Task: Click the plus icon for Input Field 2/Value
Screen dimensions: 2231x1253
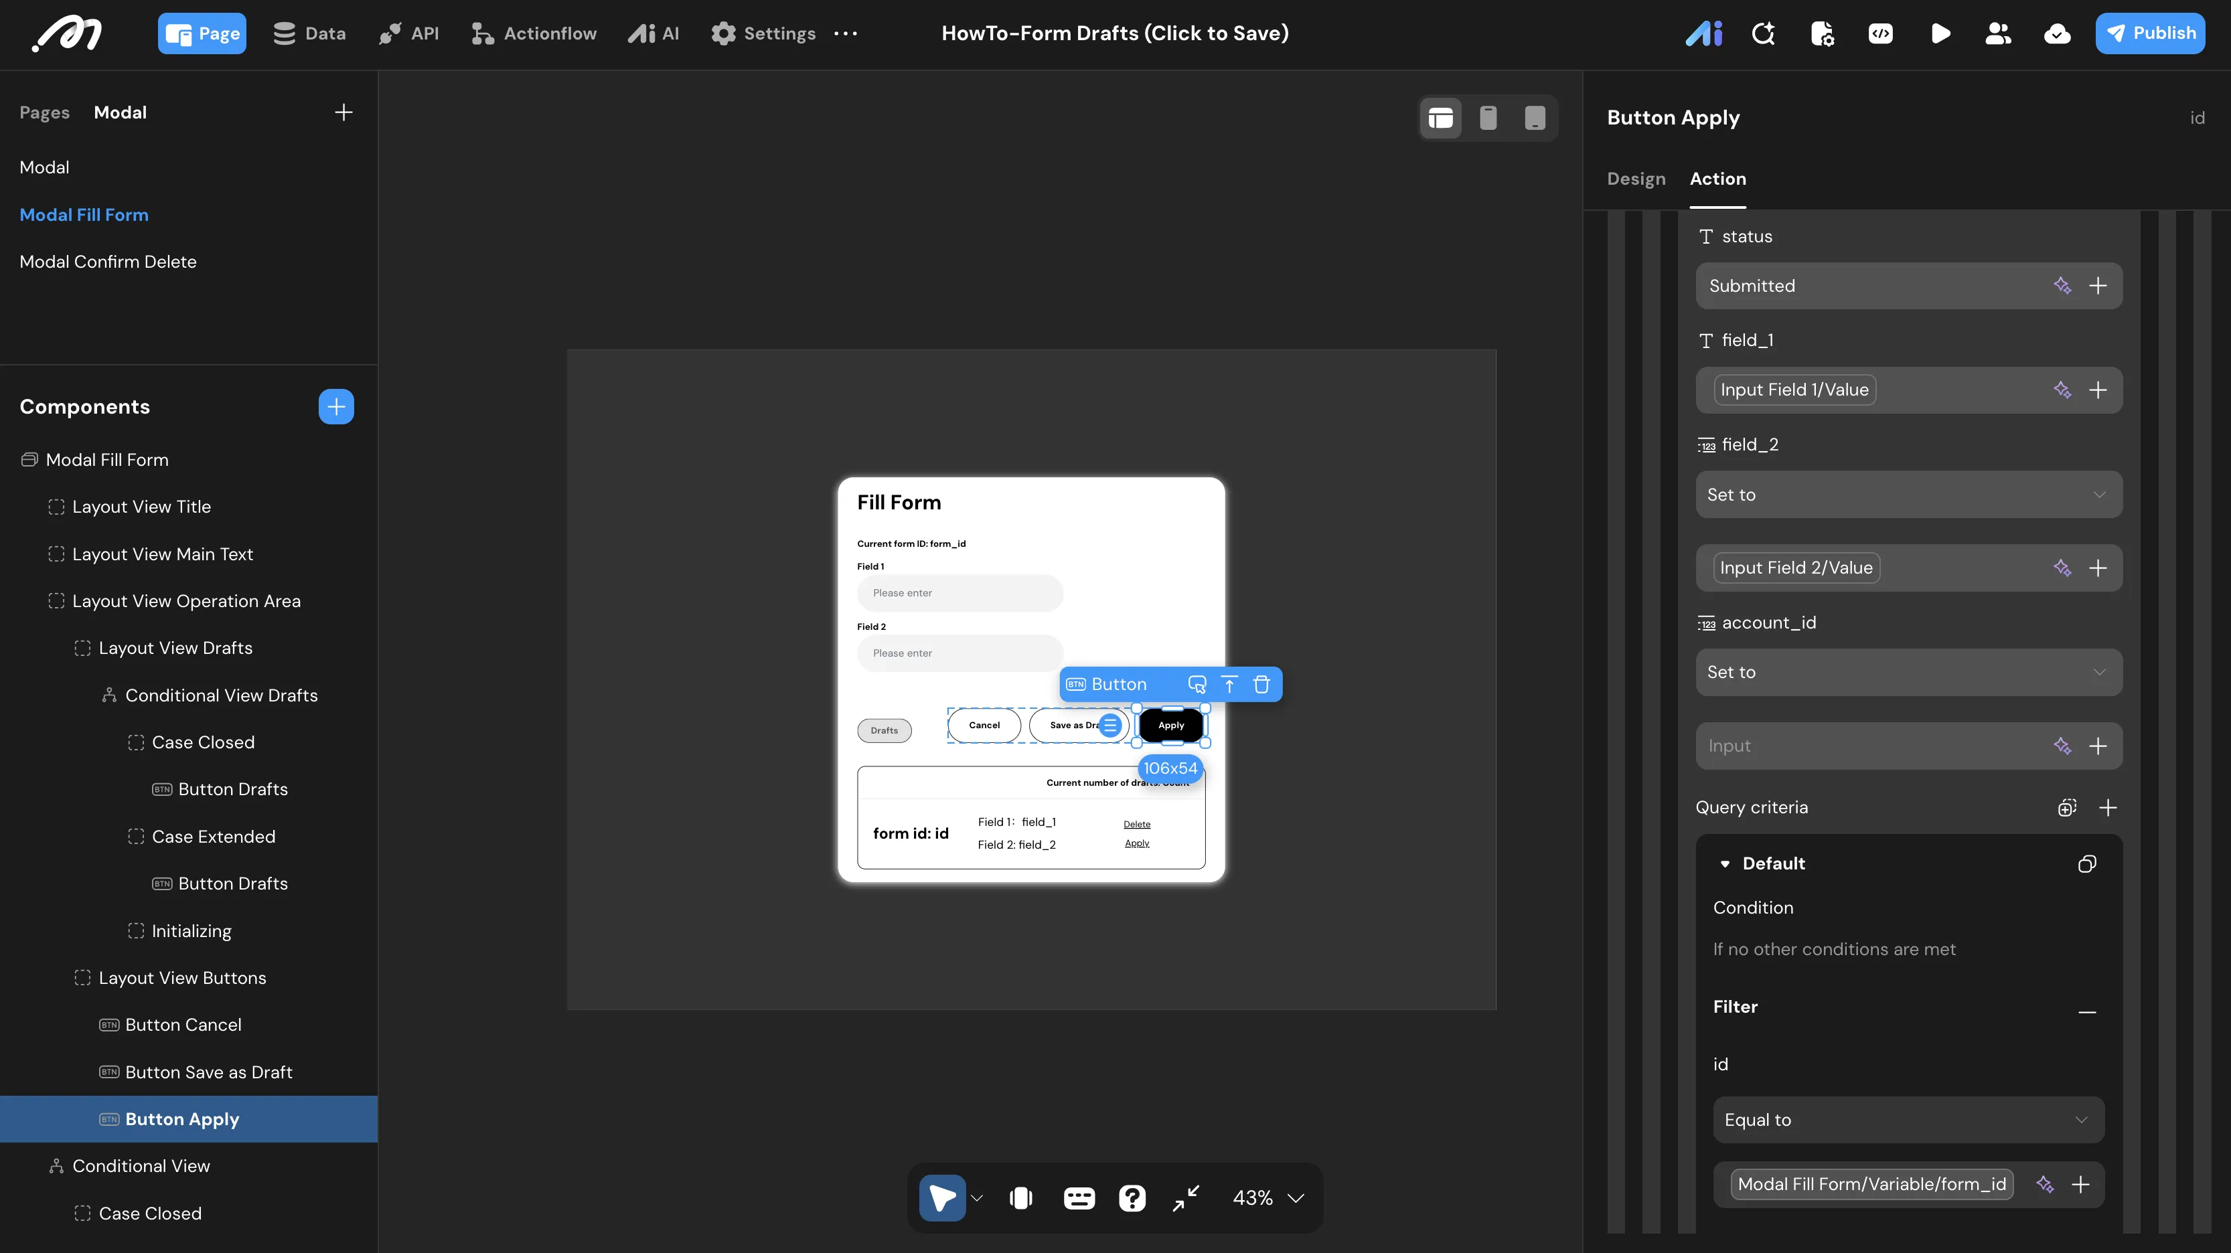Action: click(2098, 568)
